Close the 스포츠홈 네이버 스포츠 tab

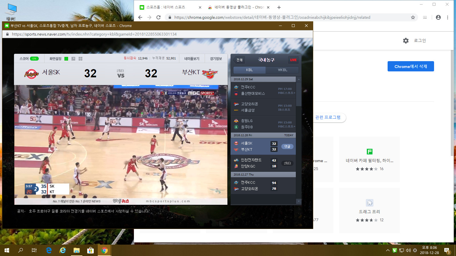point(200,7)
